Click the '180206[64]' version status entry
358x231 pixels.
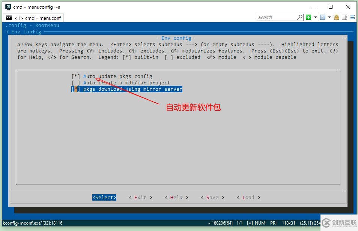[222, 223]
